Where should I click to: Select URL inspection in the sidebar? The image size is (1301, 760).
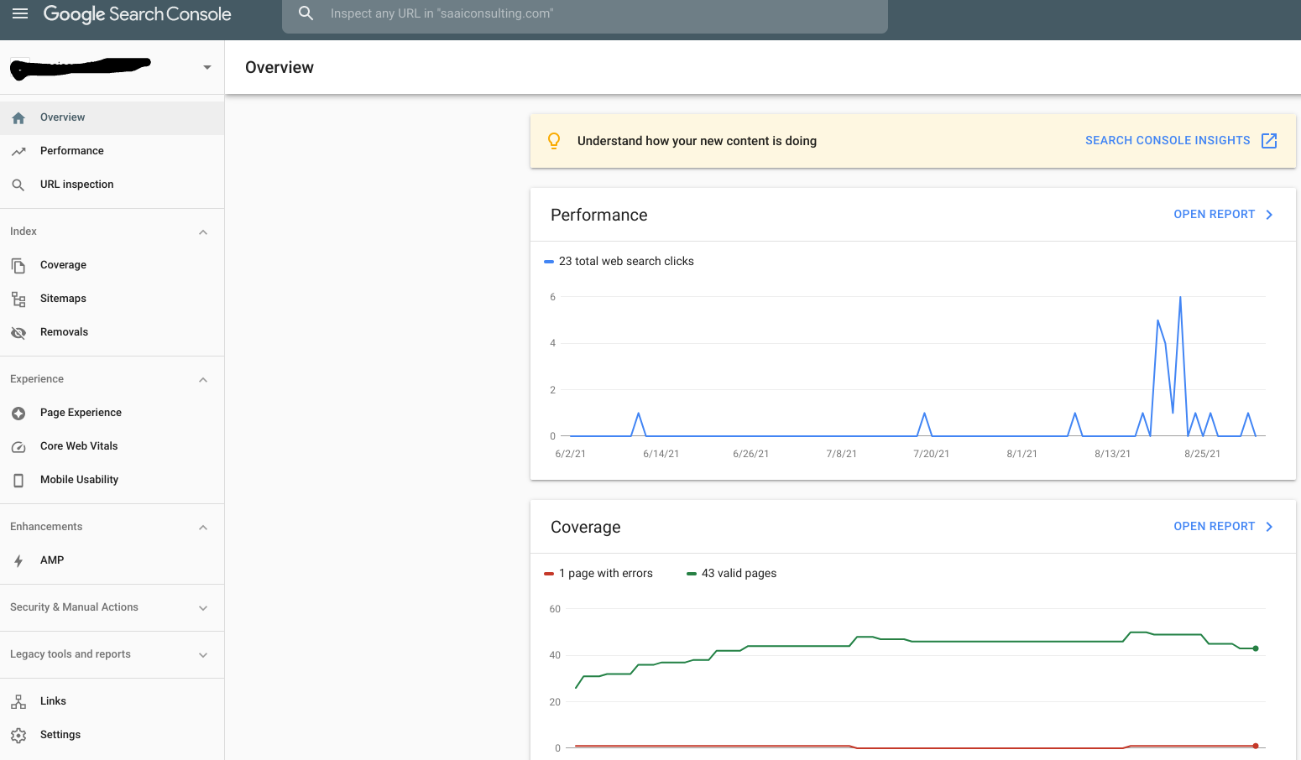(76, 185)
